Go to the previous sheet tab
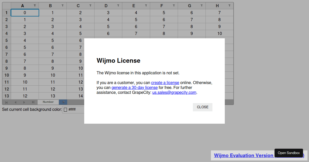This screenshot has width=309, height=162. coord(15,102)
